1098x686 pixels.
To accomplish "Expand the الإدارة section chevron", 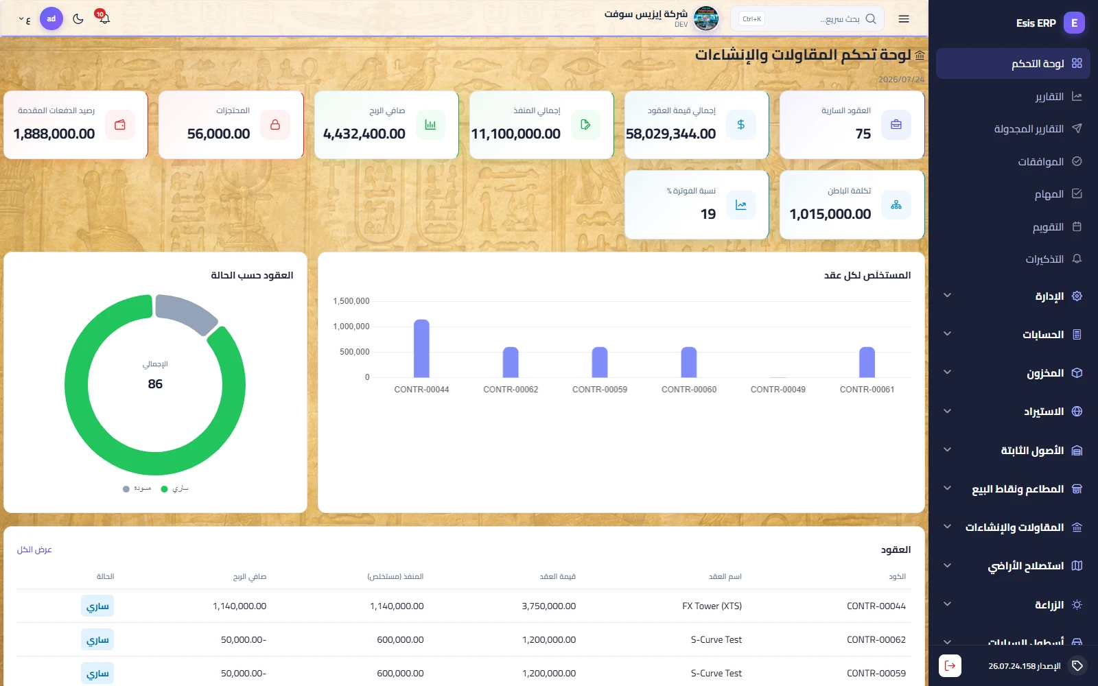I will click(x=948, y=296).
